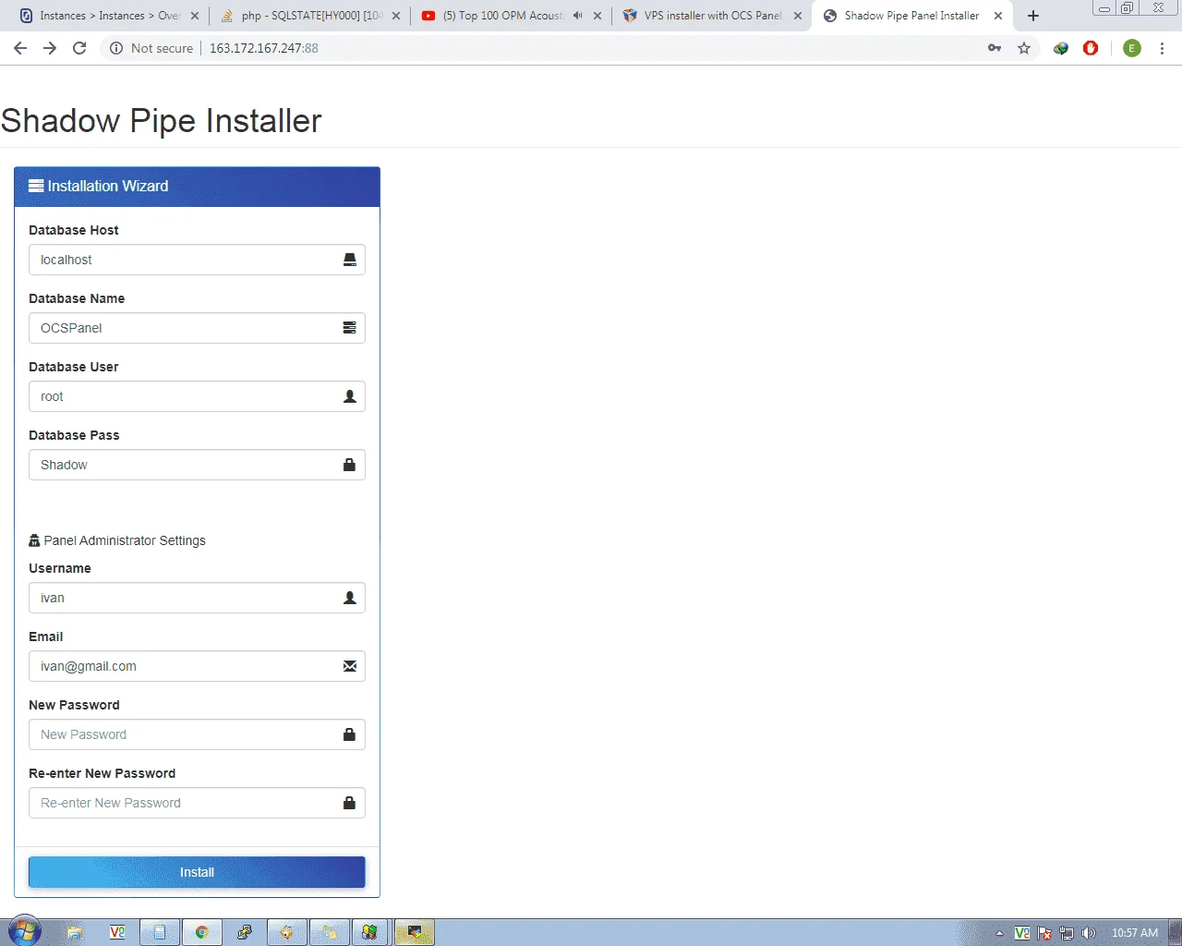1182x946 pixels.
Task: Open the php - SQLSTATE[HY000] tab
Action: pyautogui.click(x=312, y=16)
